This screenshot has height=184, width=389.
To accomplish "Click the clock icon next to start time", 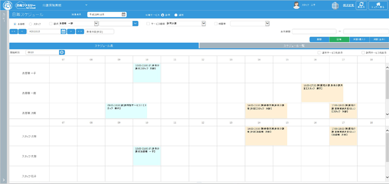I will click(62, 52).
